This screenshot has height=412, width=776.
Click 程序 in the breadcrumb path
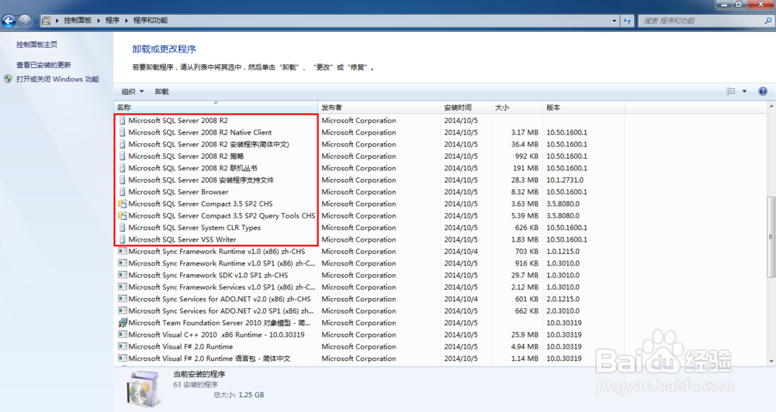tap(113, 20)
